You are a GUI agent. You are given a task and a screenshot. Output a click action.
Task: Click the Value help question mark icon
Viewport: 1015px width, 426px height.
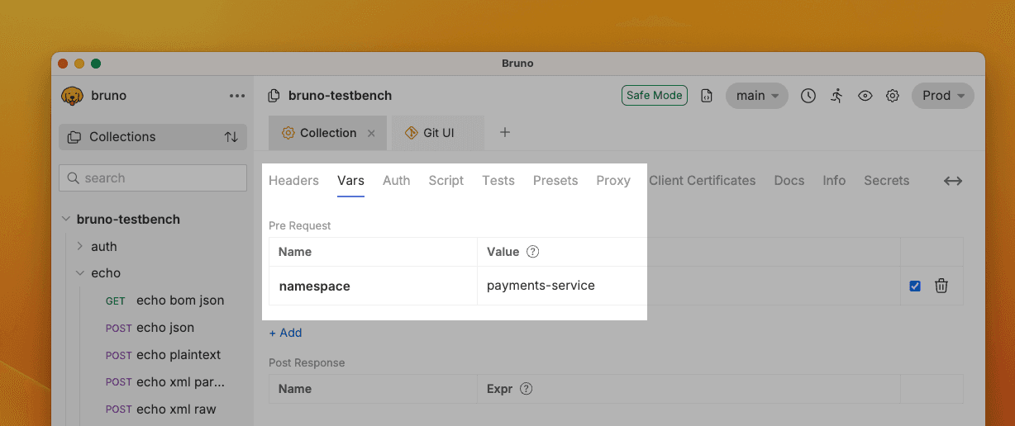(533, 252)
